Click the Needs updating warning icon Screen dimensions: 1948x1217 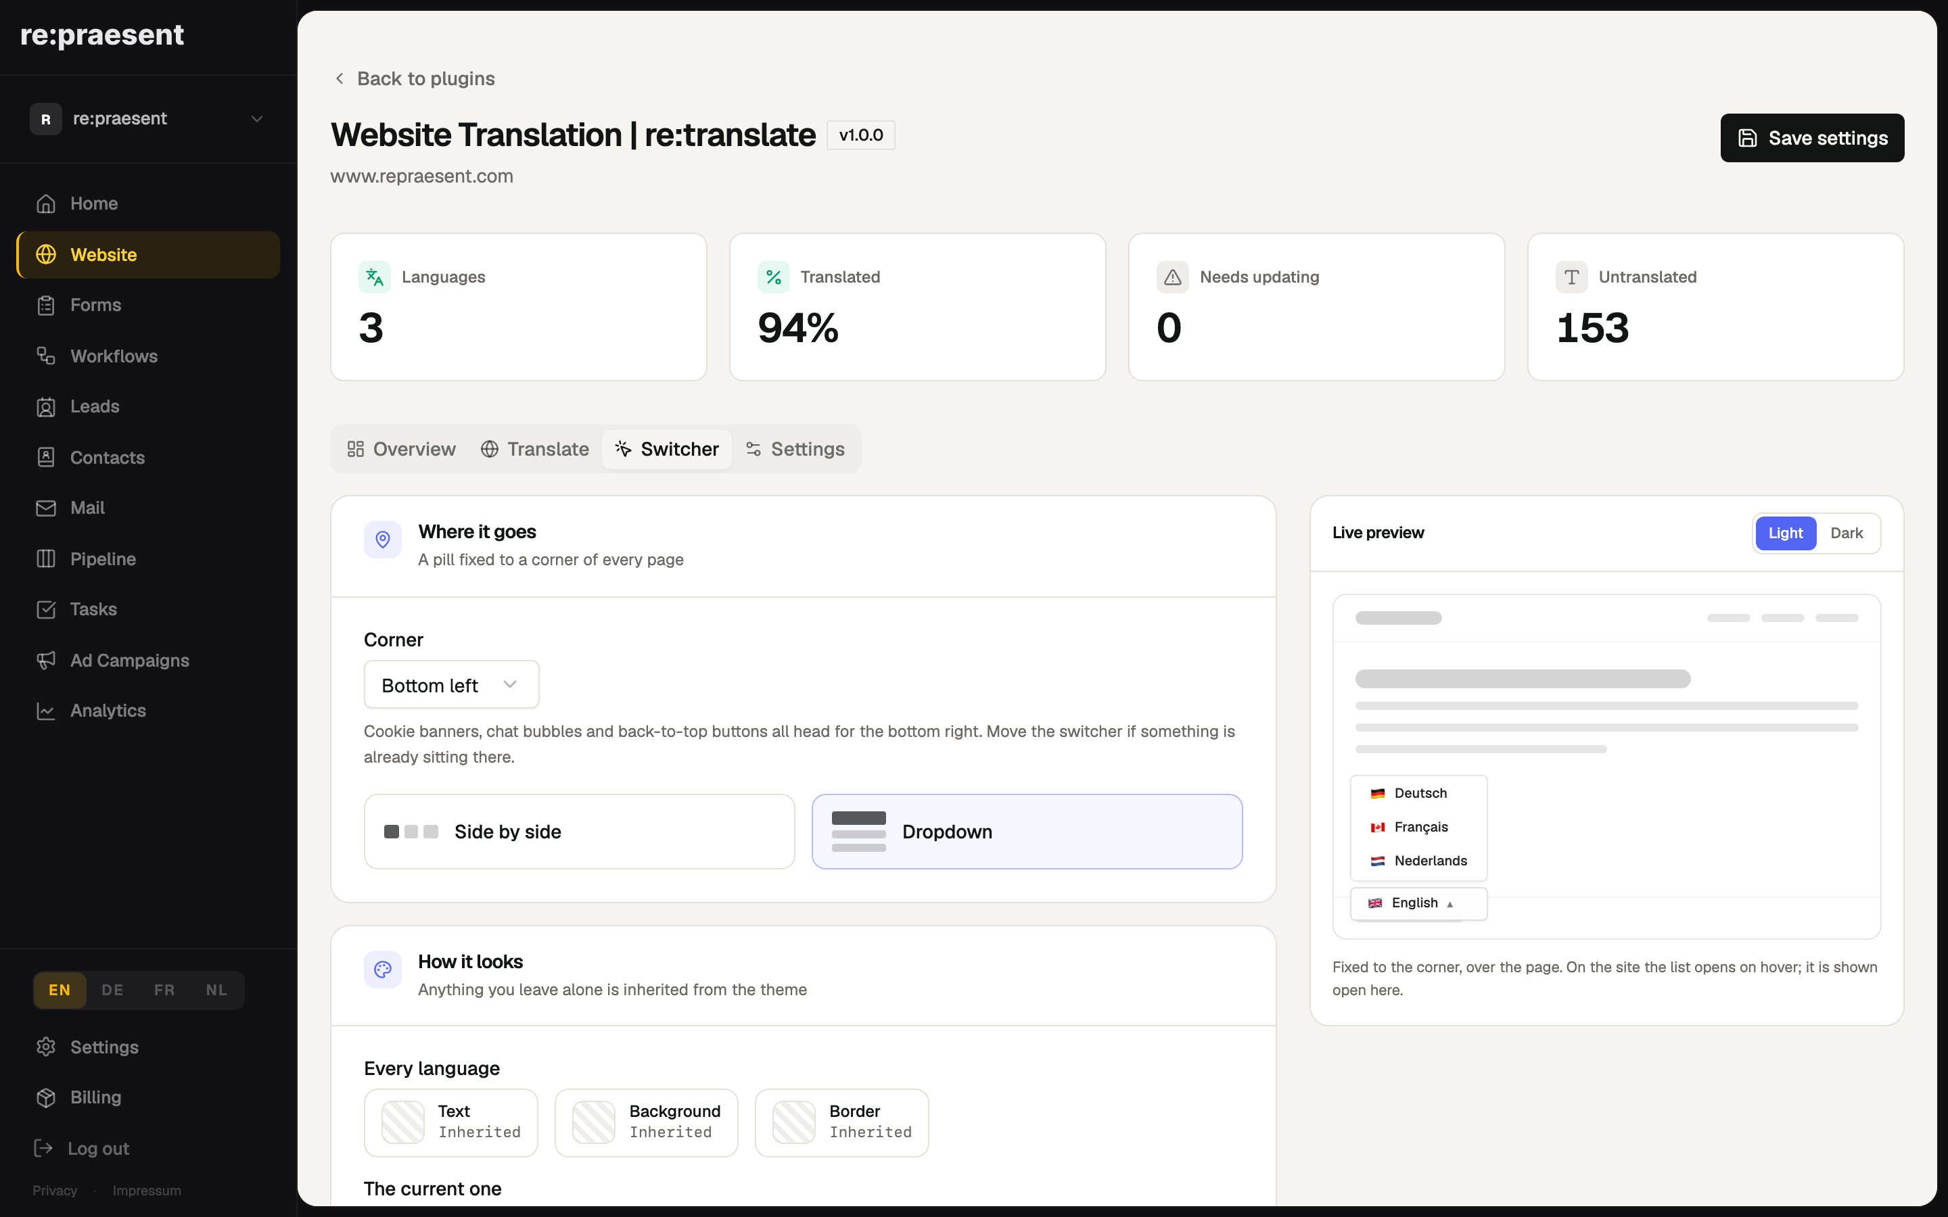pyautogui.click(x=1173, y=277)
